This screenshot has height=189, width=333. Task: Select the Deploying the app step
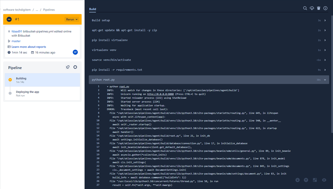(42, 94)
